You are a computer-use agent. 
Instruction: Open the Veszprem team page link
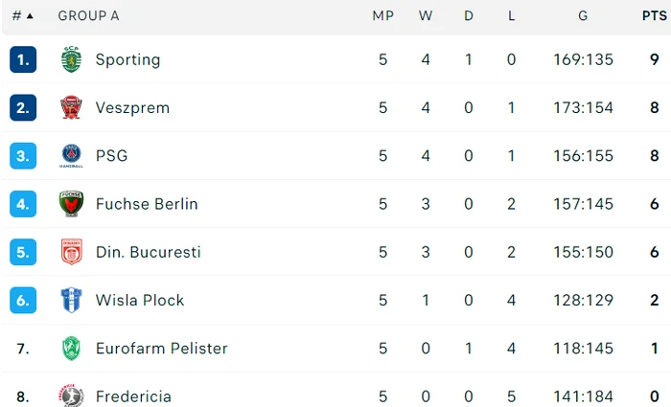coord(132,107)
